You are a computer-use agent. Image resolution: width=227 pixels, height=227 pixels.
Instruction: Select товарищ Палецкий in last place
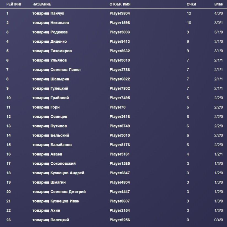(x=51, y=220)
